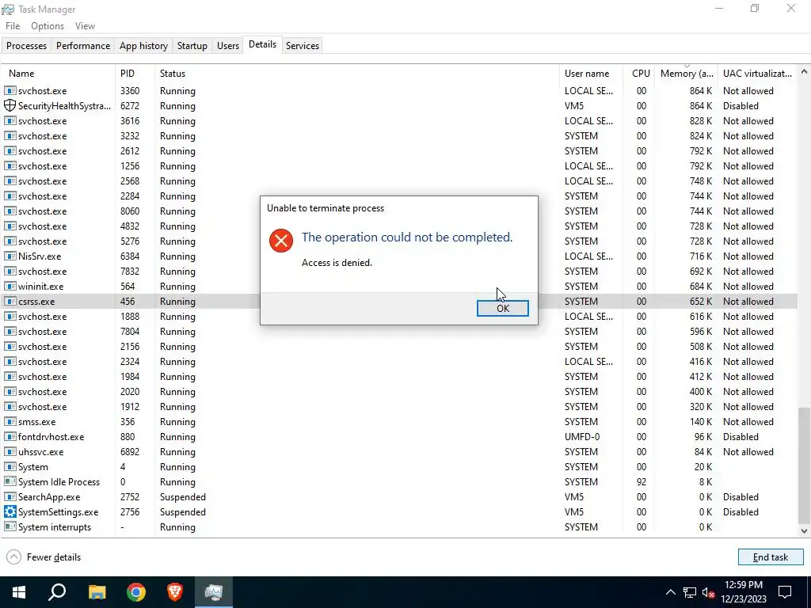The width and height of the screenshot is (811, 608).
Task: Sort by the Status column header
Action: point(357,74)
